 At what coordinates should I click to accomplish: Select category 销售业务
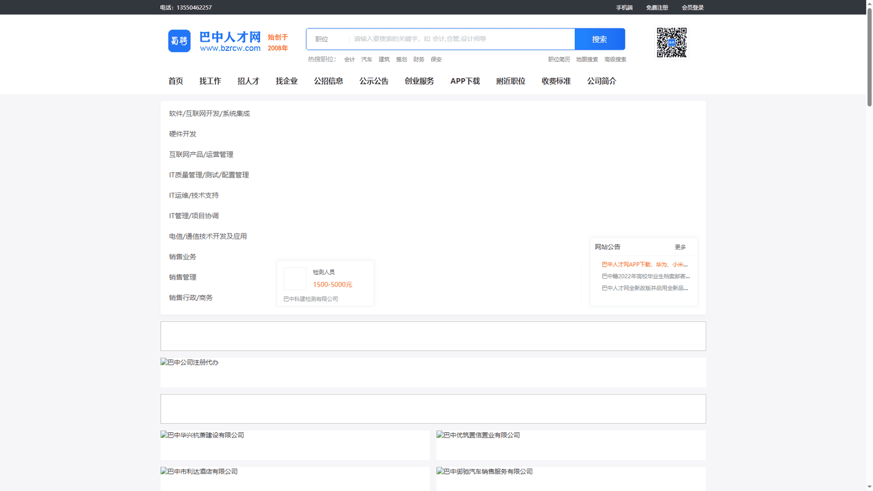coord(182,257)
